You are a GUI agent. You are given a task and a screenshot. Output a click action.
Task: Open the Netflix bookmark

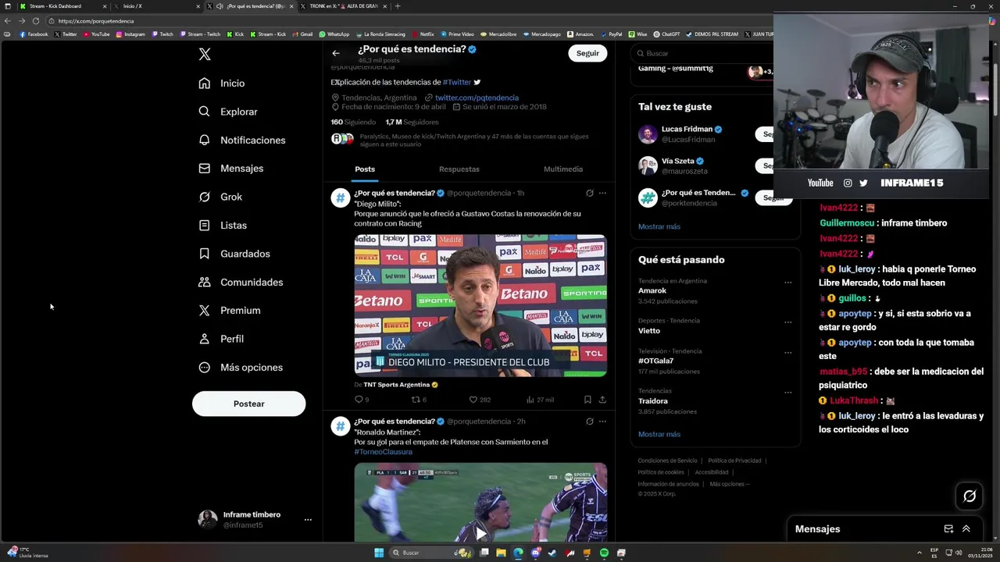pos(423,34)
